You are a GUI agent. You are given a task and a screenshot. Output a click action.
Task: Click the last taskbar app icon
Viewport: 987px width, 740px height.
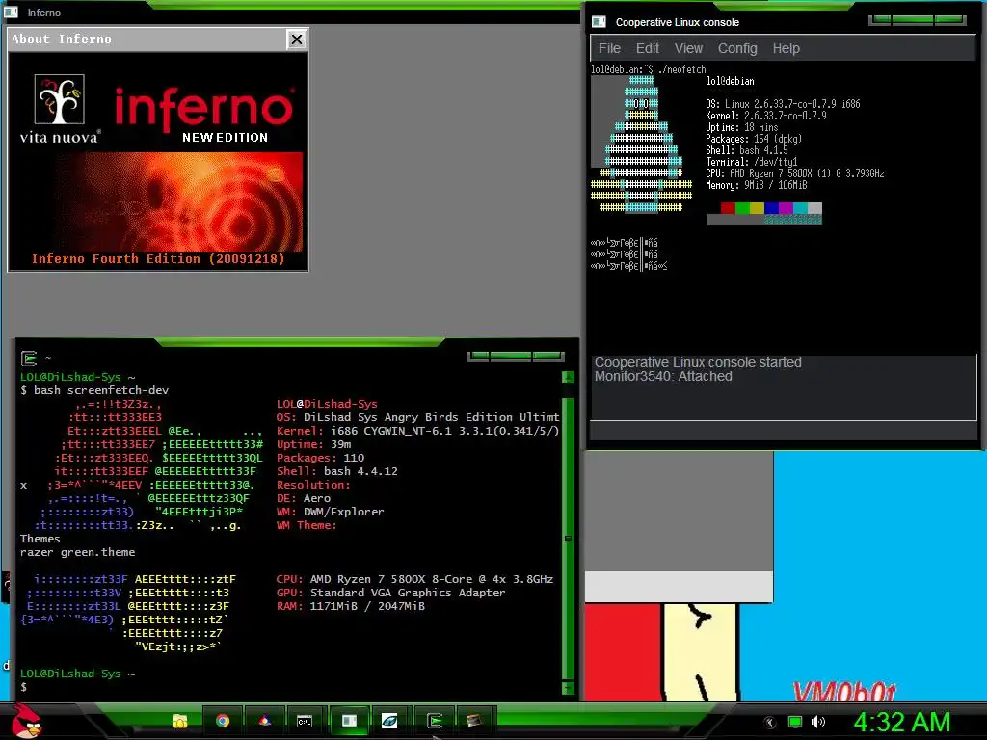coord(474,721)
